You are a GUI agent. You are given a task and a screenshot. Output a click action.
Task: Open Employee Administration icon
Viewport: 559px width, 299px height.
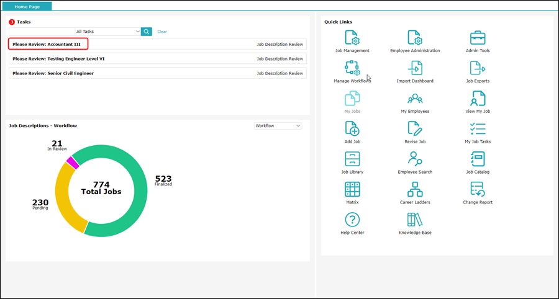click(x=415, y=38)
